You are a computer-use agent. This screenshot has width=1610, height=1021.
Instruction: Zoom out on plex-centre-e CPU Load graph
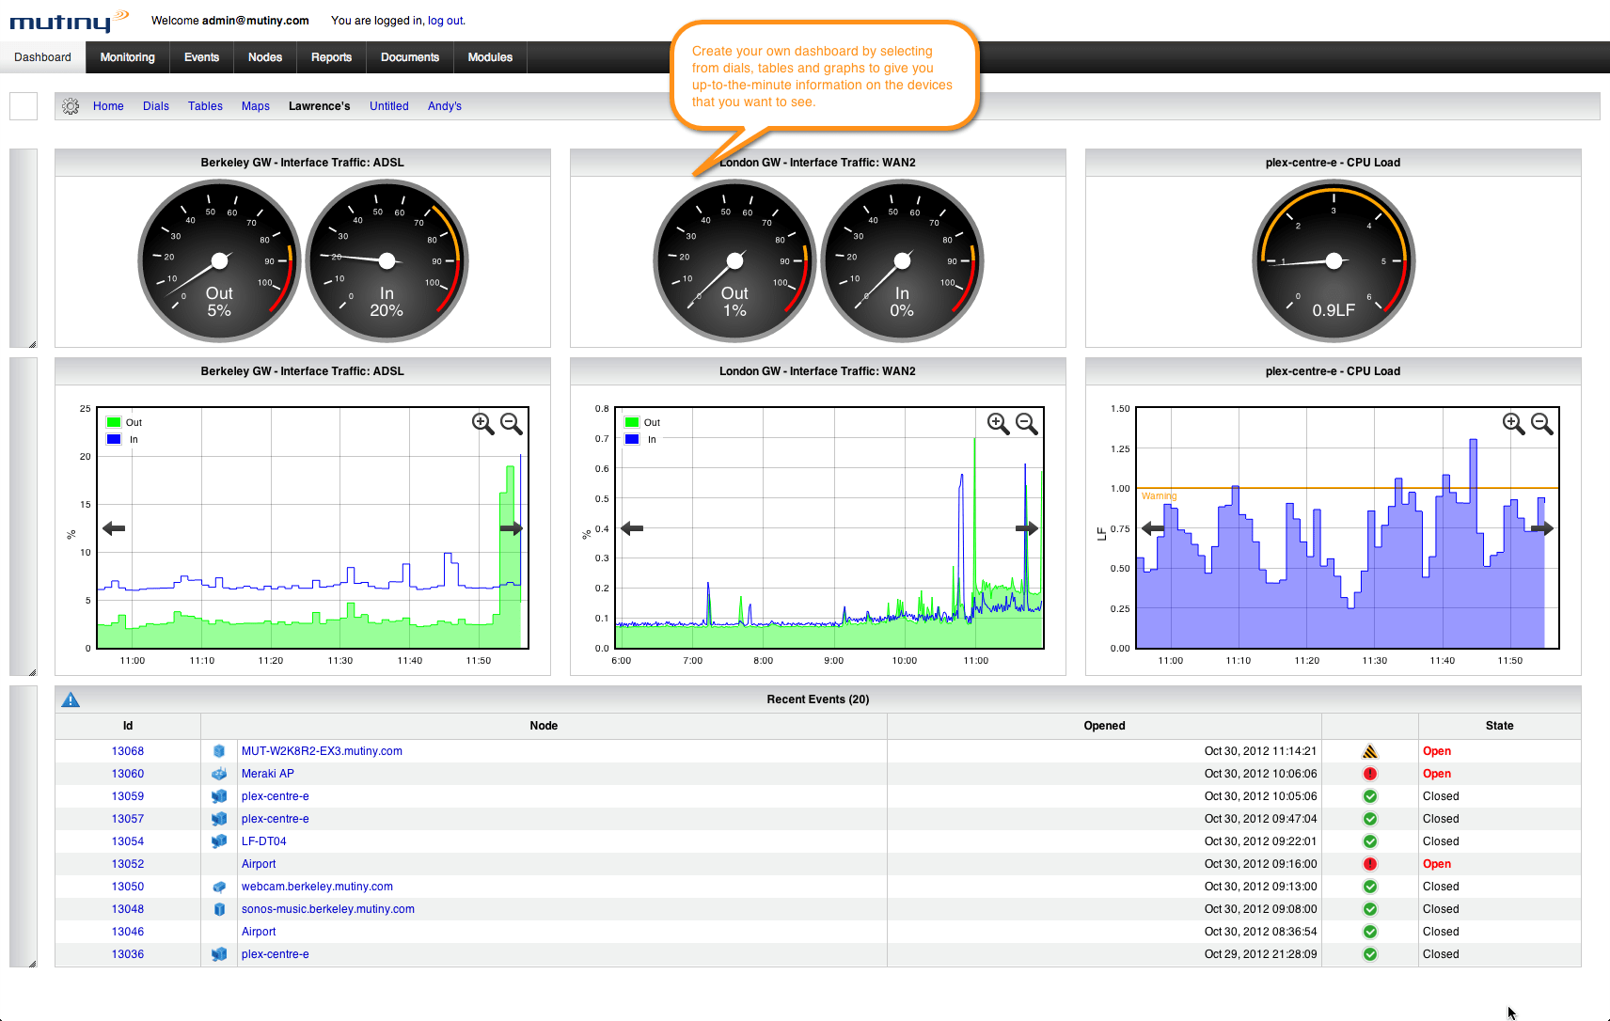(x=1542, y=424)
